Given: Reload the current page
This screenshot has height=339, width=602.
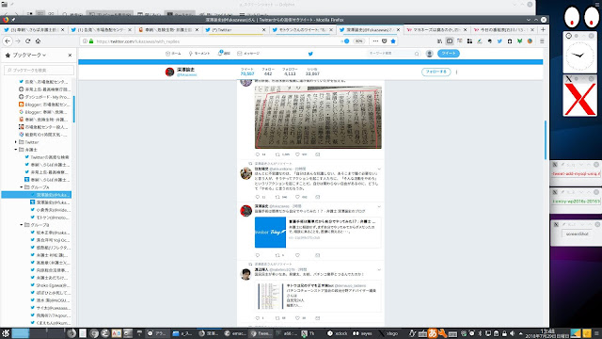Looking at the screenshot, I should (x=27, y=41).
